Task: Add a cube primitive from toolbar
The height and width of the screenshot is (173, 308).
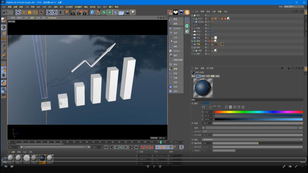Action: click(92, 12)
